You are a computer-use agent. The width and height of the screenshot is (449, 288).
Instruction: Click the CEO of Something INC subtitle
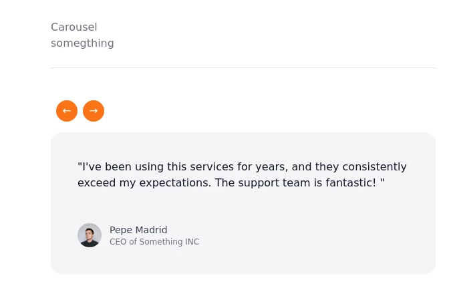154,242
